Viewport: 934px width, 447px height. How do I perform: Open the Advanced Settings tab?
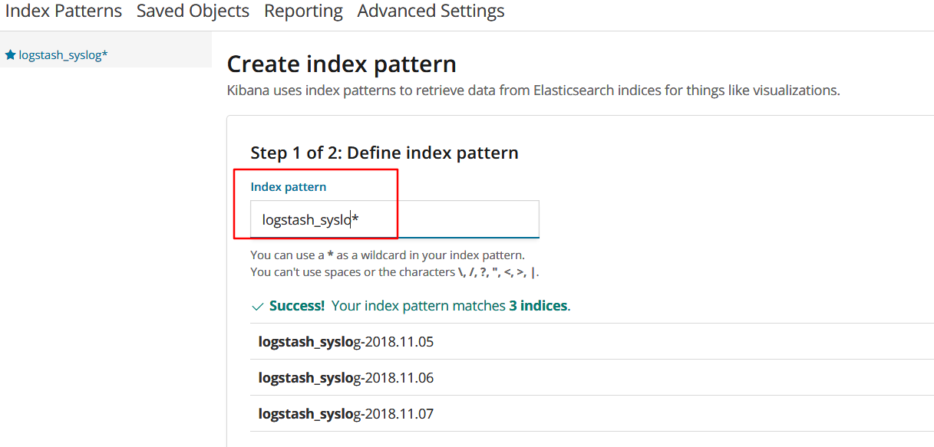click(431, 12)
